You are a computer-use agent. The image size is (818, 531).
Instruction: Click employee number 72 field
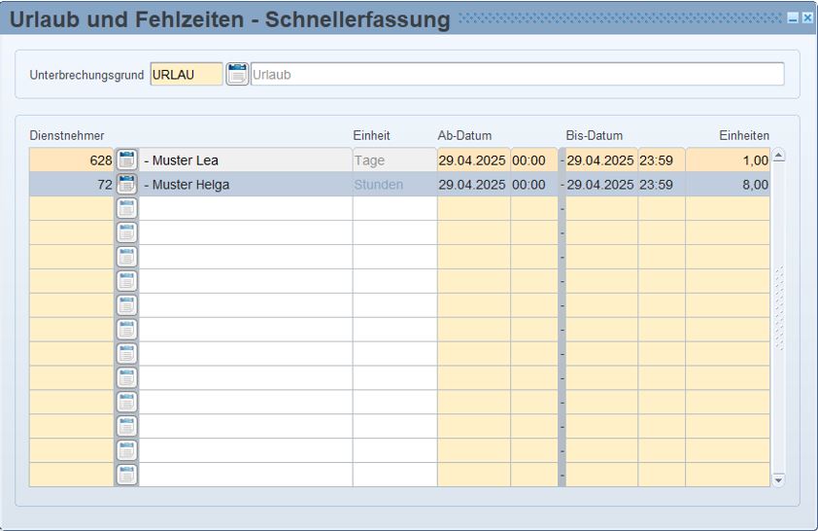click(x=72, y=185)
